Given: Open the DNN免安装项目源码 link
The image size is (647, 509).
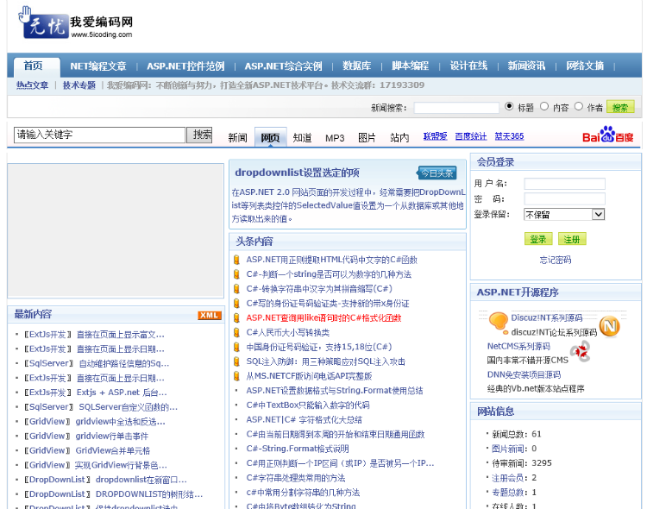Looking at the screenshot, I should (524, 374).
